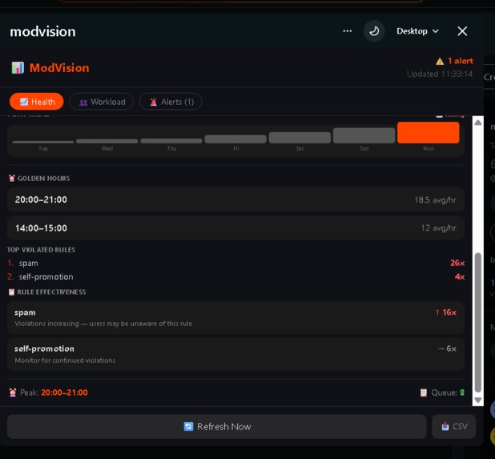Toggle dark mode moon button
This screenshot has width=495, height=459.
click(374, 31)
